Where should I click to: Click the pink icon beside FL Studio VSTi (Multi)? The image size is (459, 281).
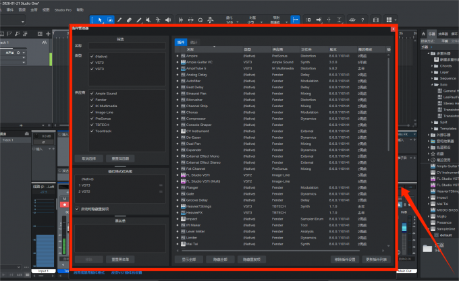[183, 181]
